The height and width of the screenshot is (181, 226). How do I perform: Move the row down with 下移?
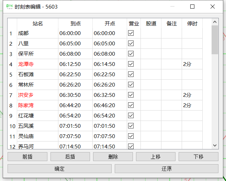[x=199, y=157]
